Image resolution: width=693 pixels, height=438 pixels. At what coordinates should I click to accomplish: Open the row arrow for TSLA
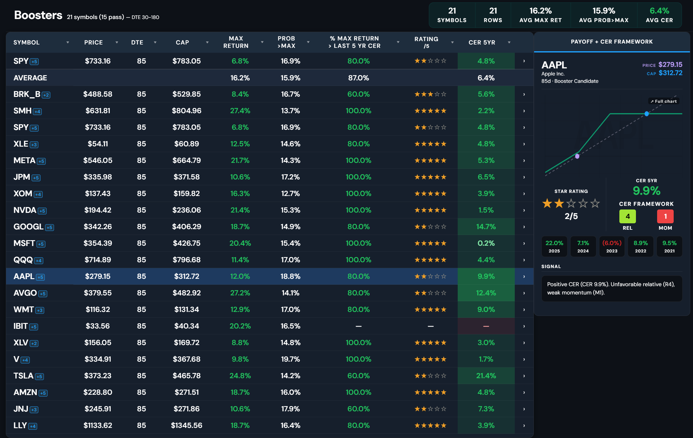tap(524, 376)
